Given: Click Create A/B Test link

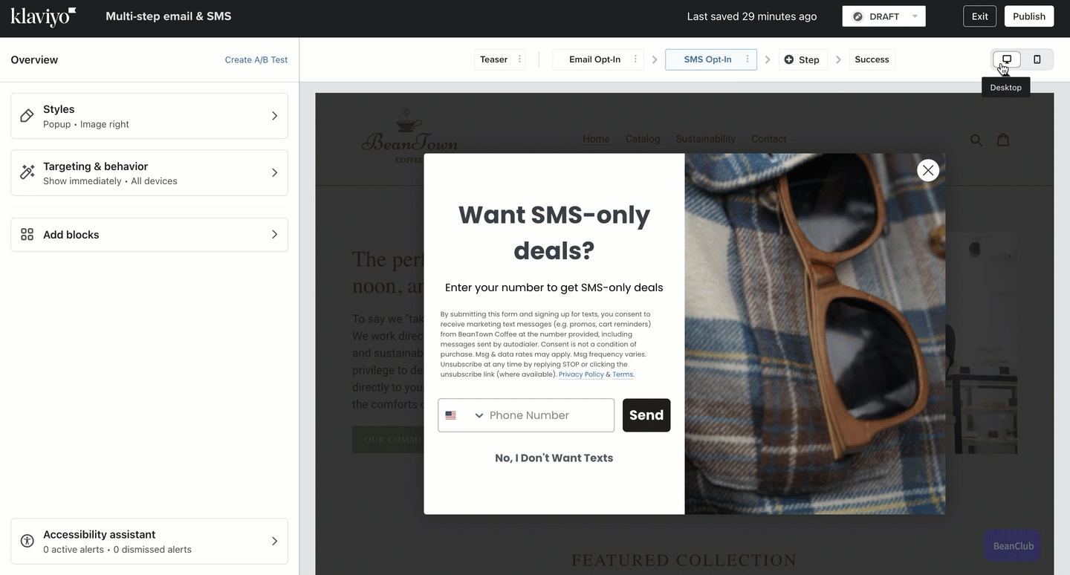Looking at the screenshot, I should click(x=256, y=59).
